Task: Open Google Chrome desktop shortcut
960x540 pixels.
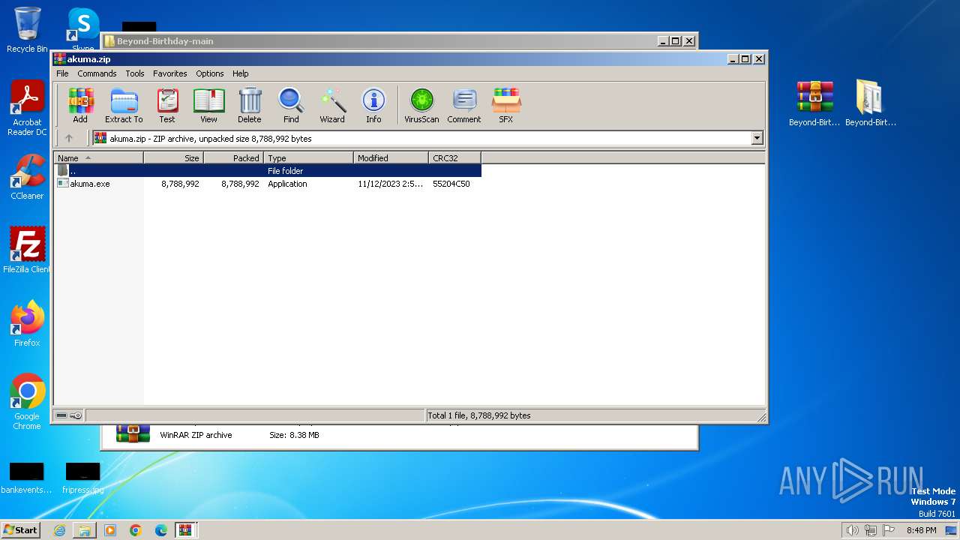Action: (x=27, y=402)
